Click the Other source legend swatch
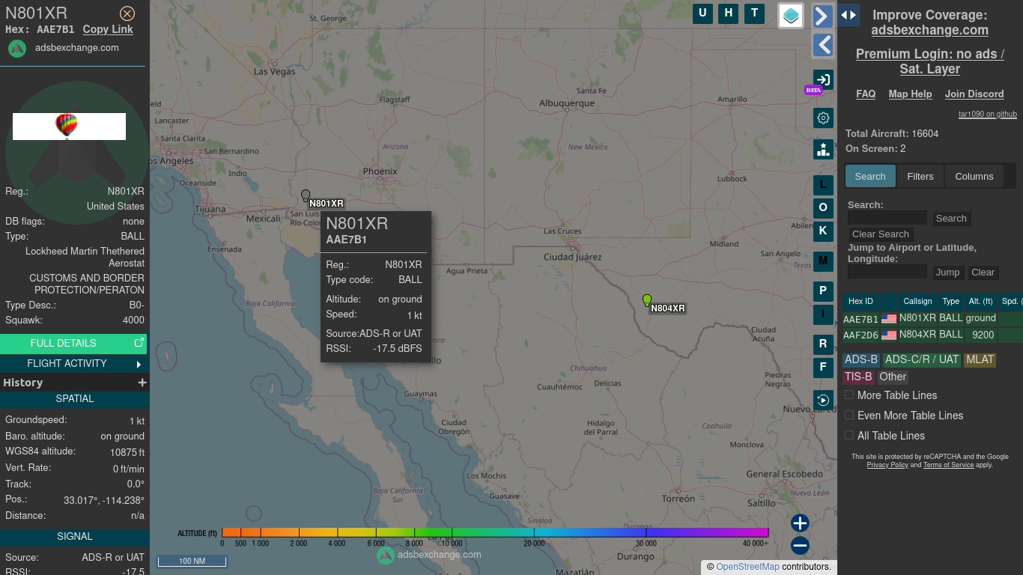The image size is (1023, 575). pos(893,377)
